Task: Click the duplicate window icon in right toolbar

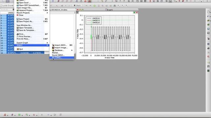Action: pyautogui.click(x=208, y=33)
